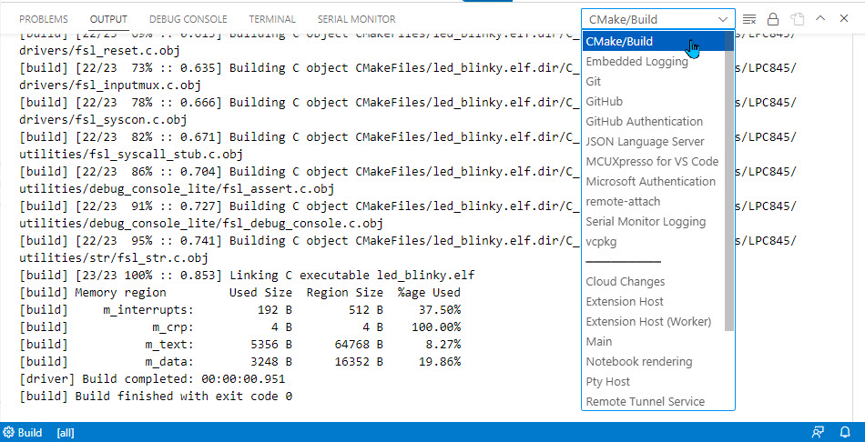The image size is (865, 442).
Task: Open the DEBUG CONSOLE tab
Action: click(188, 19)
